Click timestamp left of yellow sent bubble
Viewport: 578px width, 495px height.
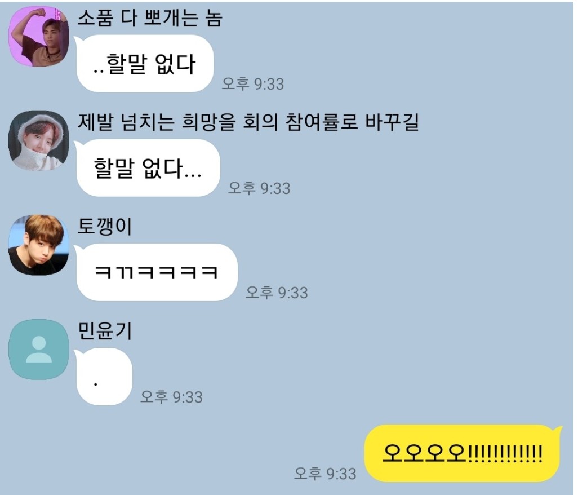[x=325, y=474]
